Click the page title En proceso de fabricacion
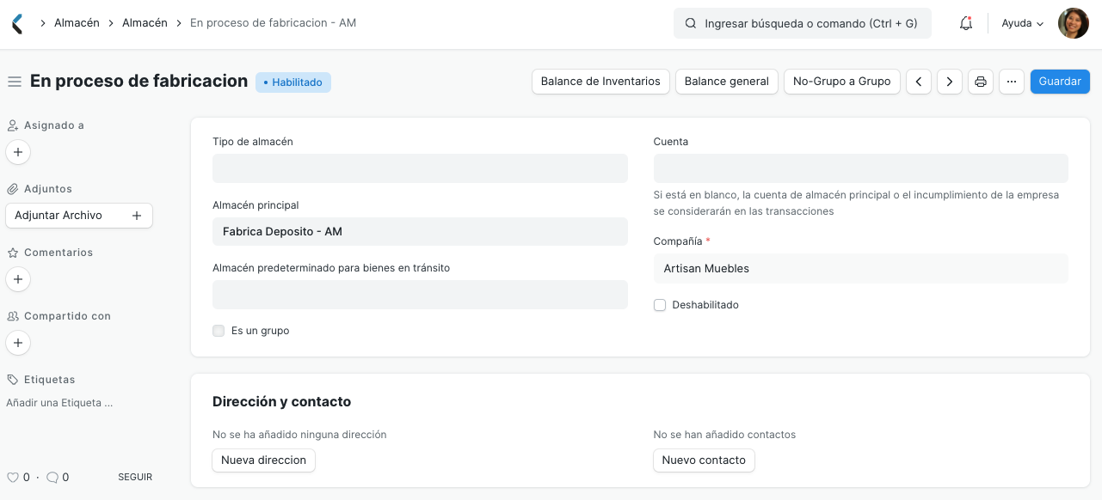1102x500 pixels. tap(139, 81)
